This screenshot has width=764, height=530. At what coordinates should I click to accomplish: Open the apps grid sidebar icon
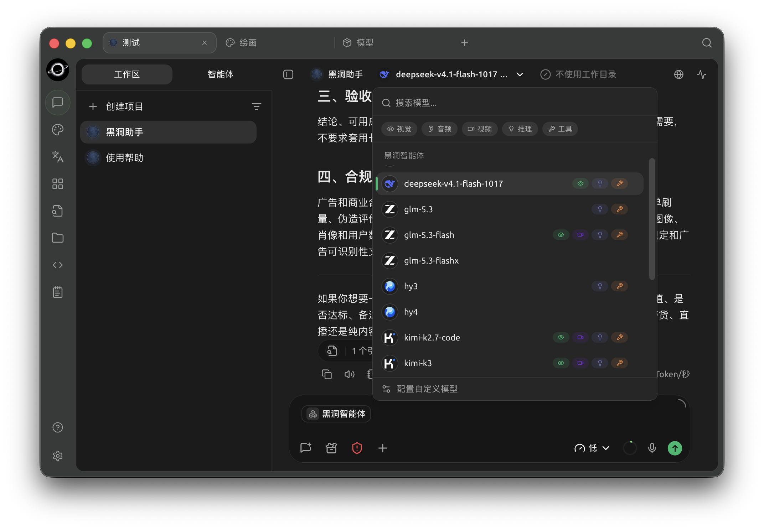(x=58, y=184)
